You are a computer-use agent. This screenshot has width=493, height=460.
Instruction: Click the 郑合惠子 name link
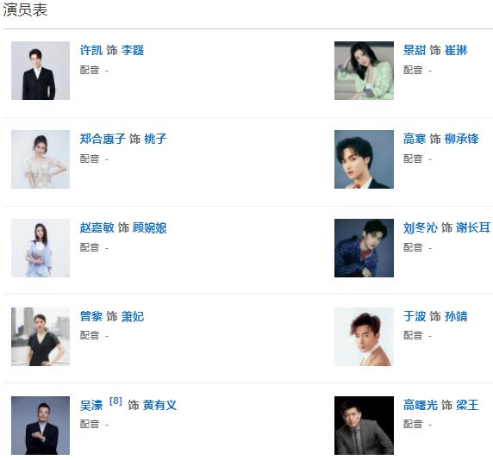(x=103, y=139)
